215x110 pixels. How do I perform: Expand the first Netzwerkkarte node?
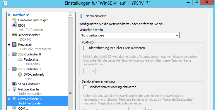point(9,89)
